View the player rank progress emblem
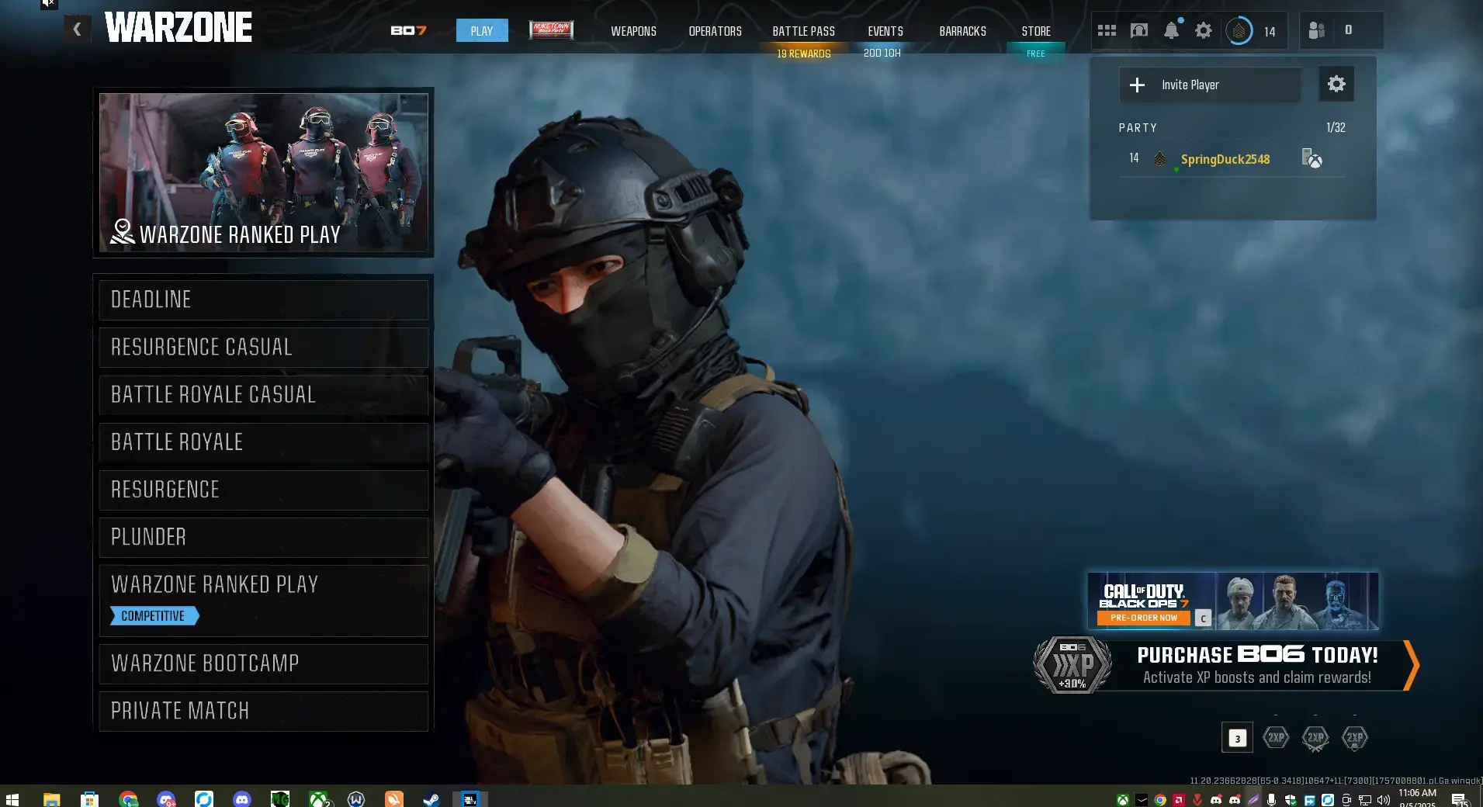This screenshot has width=1483, height=807. pyautogui.click(x=1239, y=31)
